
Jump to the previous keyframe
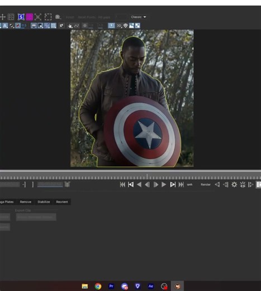pyautogui.click(x=131, y=185)
